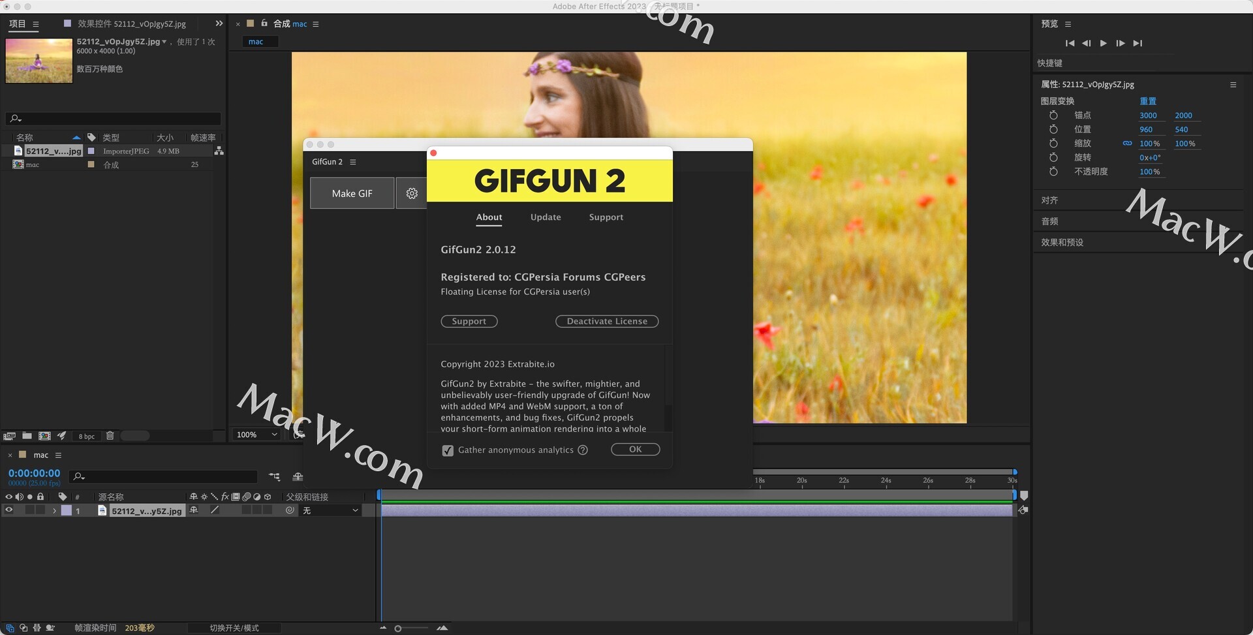Click the analytics help question mark icon
The image size is (1253, 635).
[583, 450]
